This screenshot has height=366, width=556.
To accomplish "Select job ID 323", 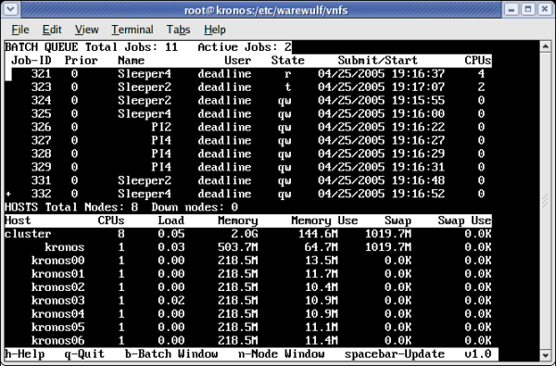I will coord(41,87).
